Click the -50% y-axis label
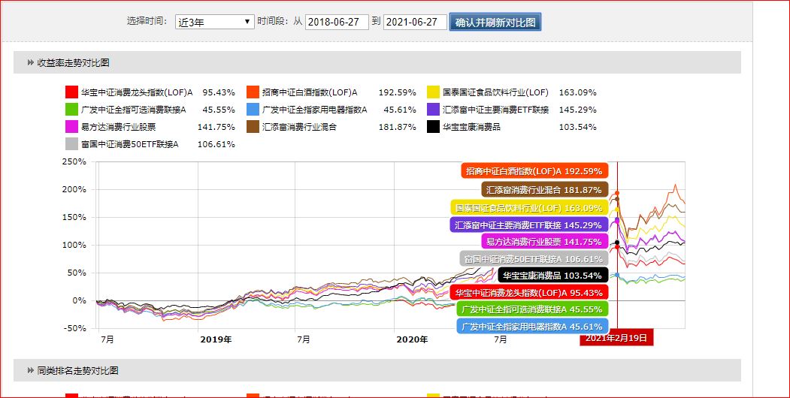 74,328
